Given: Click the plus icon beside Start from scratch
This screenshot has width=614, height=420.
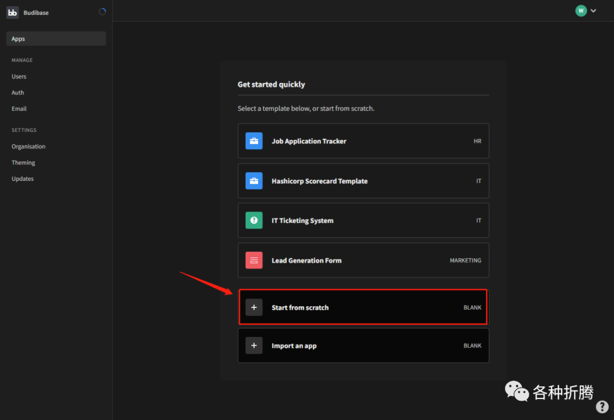Looking at the screenshot, I should tap(254, 307).
